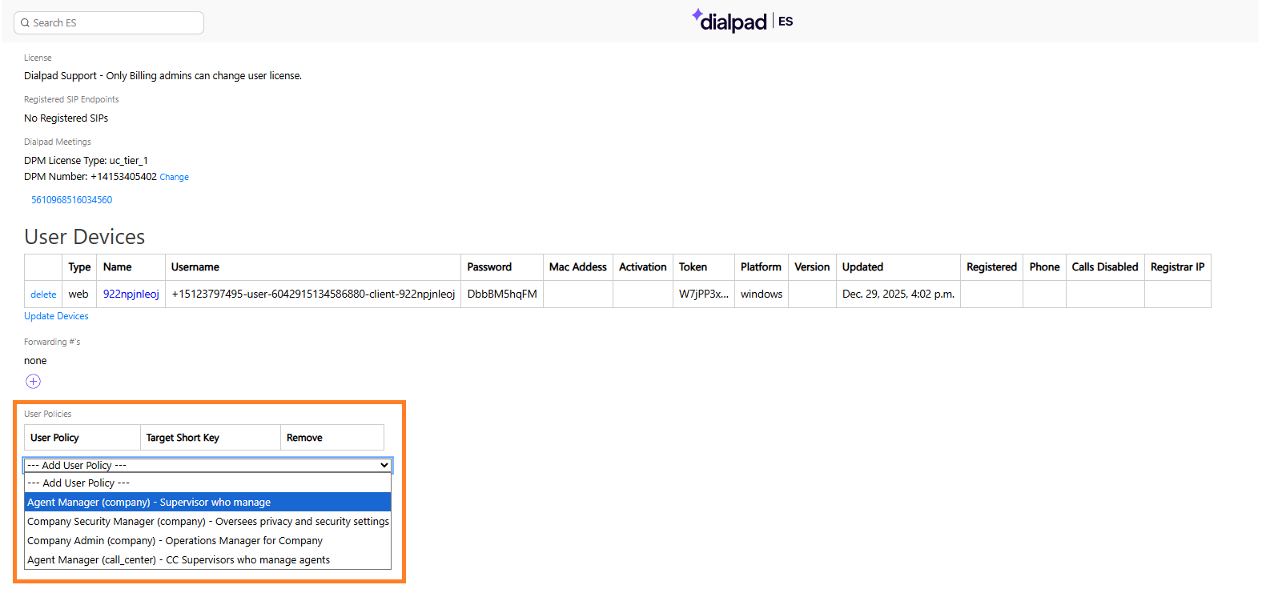The image size is (1262, 597).
Task: Select Company Security Manager policy option
Action: 207,522
